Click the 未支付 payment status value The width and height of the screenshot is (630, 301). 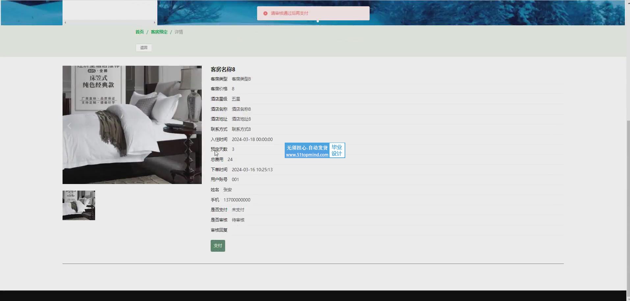point(238,210)
